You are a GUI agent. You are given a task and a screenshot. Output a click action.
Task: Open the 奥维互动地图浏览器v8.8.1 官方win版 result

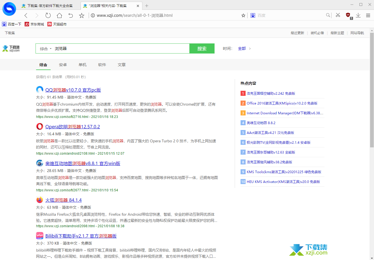point(83,163)
